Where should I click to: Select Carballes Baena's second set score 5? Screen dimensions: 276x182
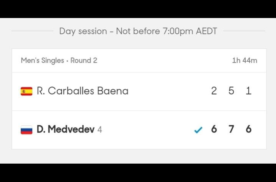231,91
